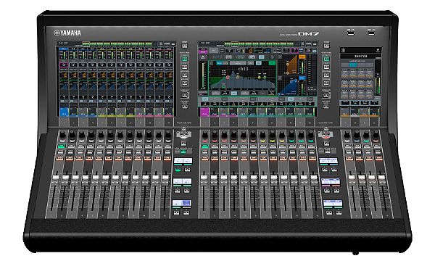Image resolution: width=435 pixels, height=261 pixels.
Task: Toggle ON key of first center bay channel
Action: [x=204, y=158]
